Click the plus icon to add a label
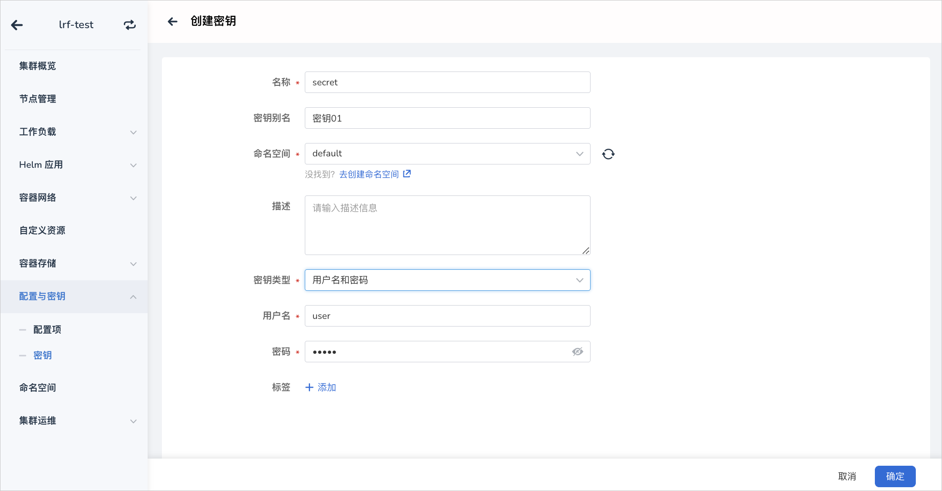This screenshot has width=942, height=491. coord(309,388)
